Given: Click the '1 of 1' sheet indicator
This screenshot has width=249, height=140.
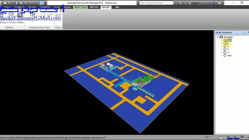Looking at the screenshot, I should click(207, 137).
